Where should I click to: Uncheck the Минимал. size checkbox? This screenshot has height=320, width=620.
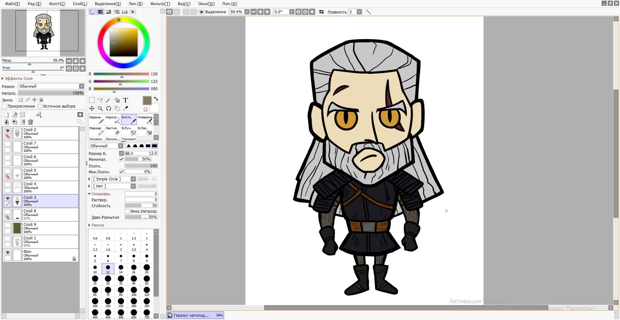[121, 159]
